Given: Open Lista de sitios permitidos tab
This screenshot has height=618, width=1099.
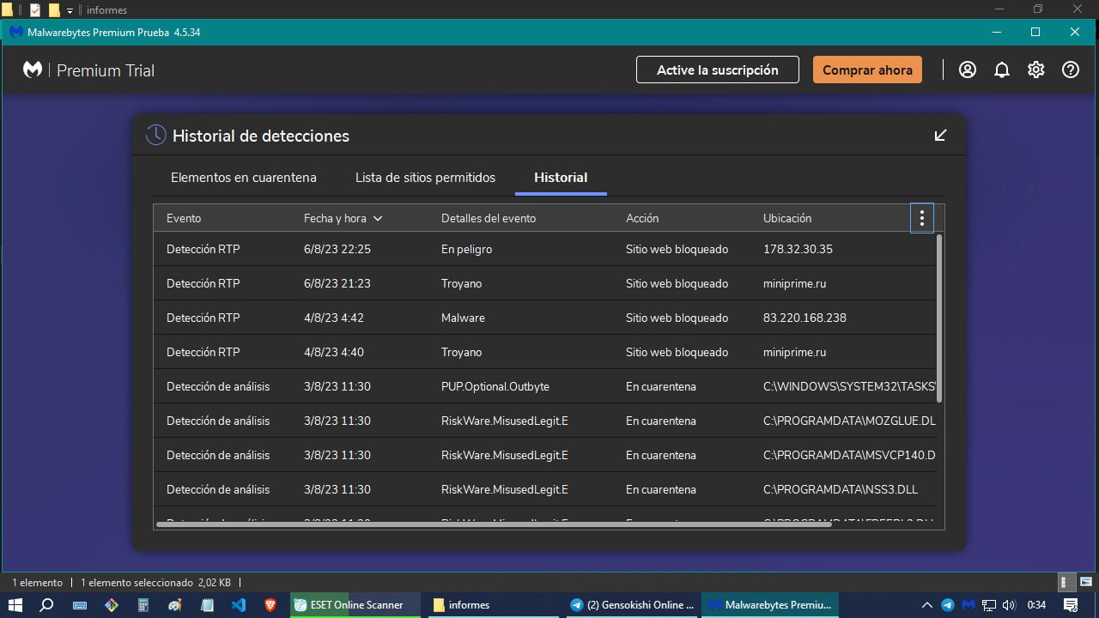Looking at the screenshot, I should coord(425,178).
